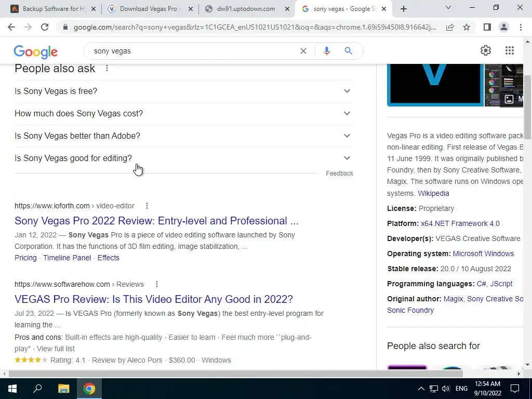The width and height of the screenshot is (532, 399).
Task: Open the Windows Start menu
Action: click(x=12, y=389)
